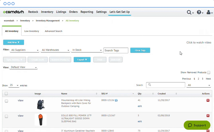Click the sync icon beside SKU 0000-12126
Screen dimensions: 214x132
coord(116,101)
